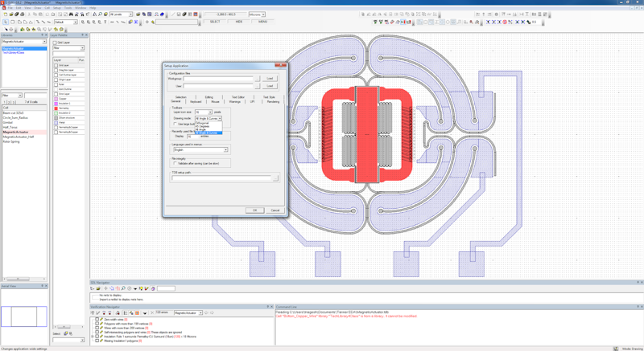This screenshot has width=644, height=351.
Task: Click the Save icon in toolbar
Action: click(x=16, y=14)
